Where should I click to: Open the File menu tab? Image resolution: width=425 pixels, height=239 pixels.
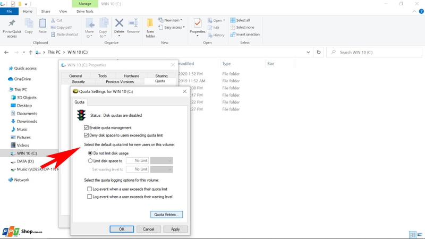(9, 11)
